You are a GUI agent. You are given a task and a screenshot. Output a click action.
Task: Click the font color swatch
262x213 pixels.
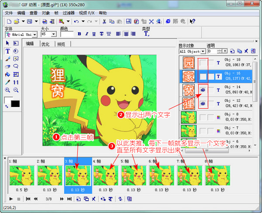[67, 34]
